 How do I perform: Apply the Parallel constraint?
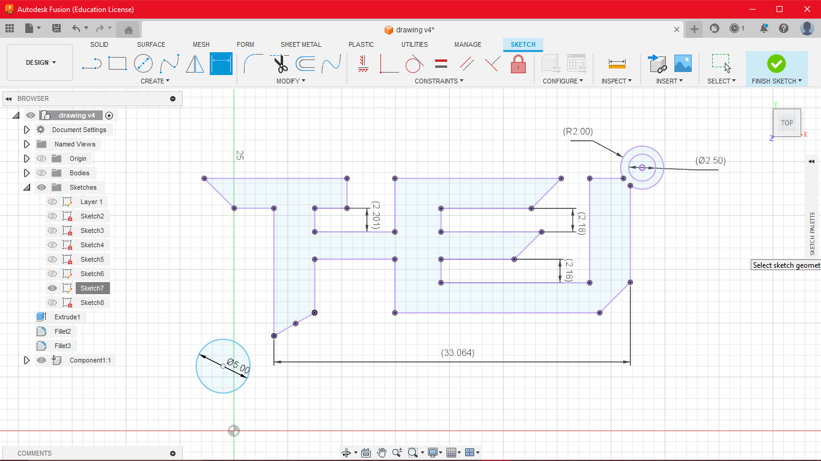pos(466,64)
